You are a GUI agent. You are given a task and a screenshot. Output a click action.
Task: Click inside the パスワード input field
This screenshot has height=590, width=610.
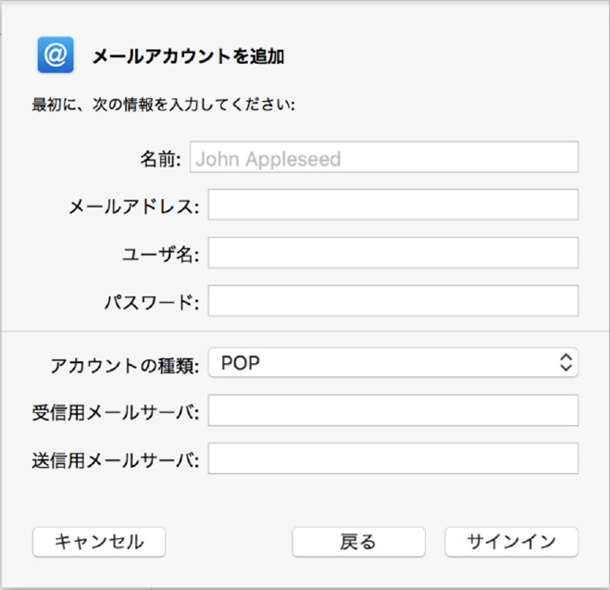click(x=392, y=301)
